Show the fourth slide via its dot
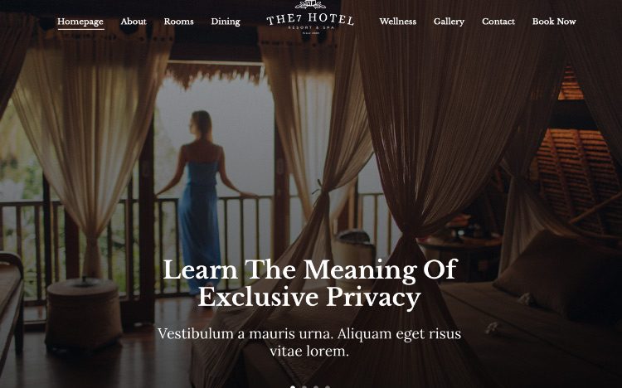The width and height of the screenshot is (622, 388). (328, 386)
